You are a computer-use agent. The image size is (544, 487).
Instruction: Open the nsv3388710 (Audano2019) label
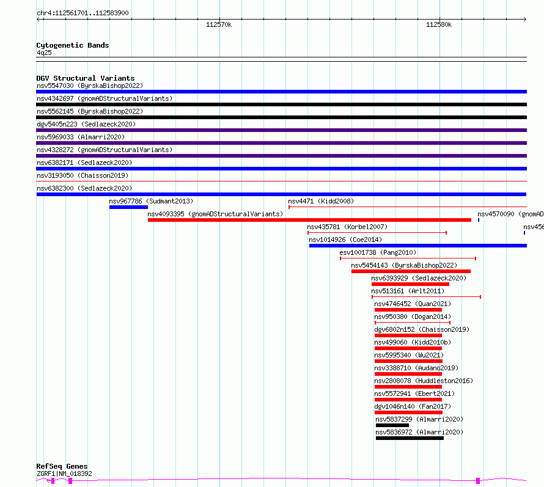click(x=416, y=368)
